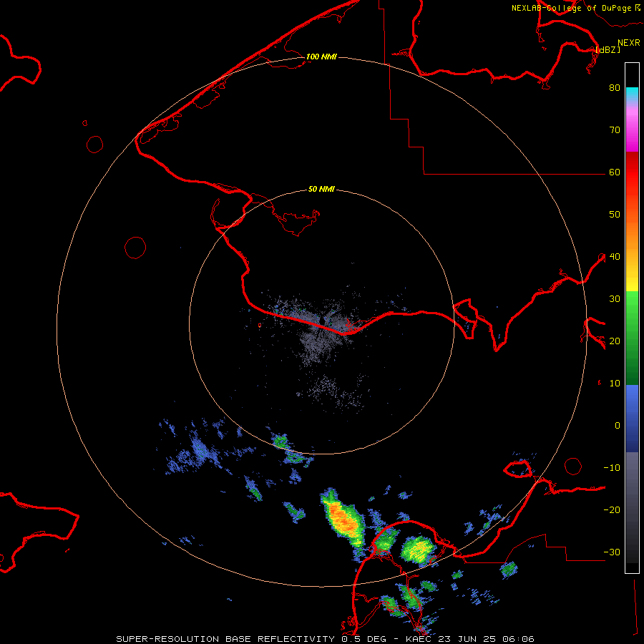Click the cyan segment of the color bar
The image size is (644, 644).
[x=632, y=94]
